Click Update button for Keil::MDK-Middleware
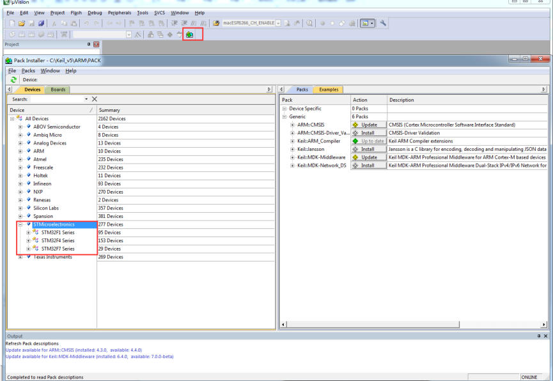The height and width of the screenshot is (381, 553). pos(368,157)
